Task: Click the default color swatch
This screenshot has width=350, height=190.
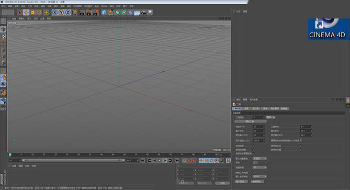Action: click(255, 163)
